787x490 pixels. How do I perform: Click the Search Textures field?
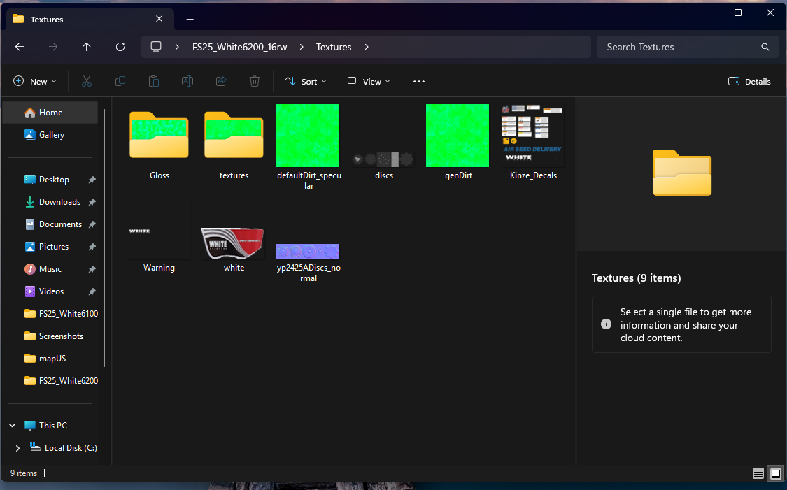[x=687, y=47]
